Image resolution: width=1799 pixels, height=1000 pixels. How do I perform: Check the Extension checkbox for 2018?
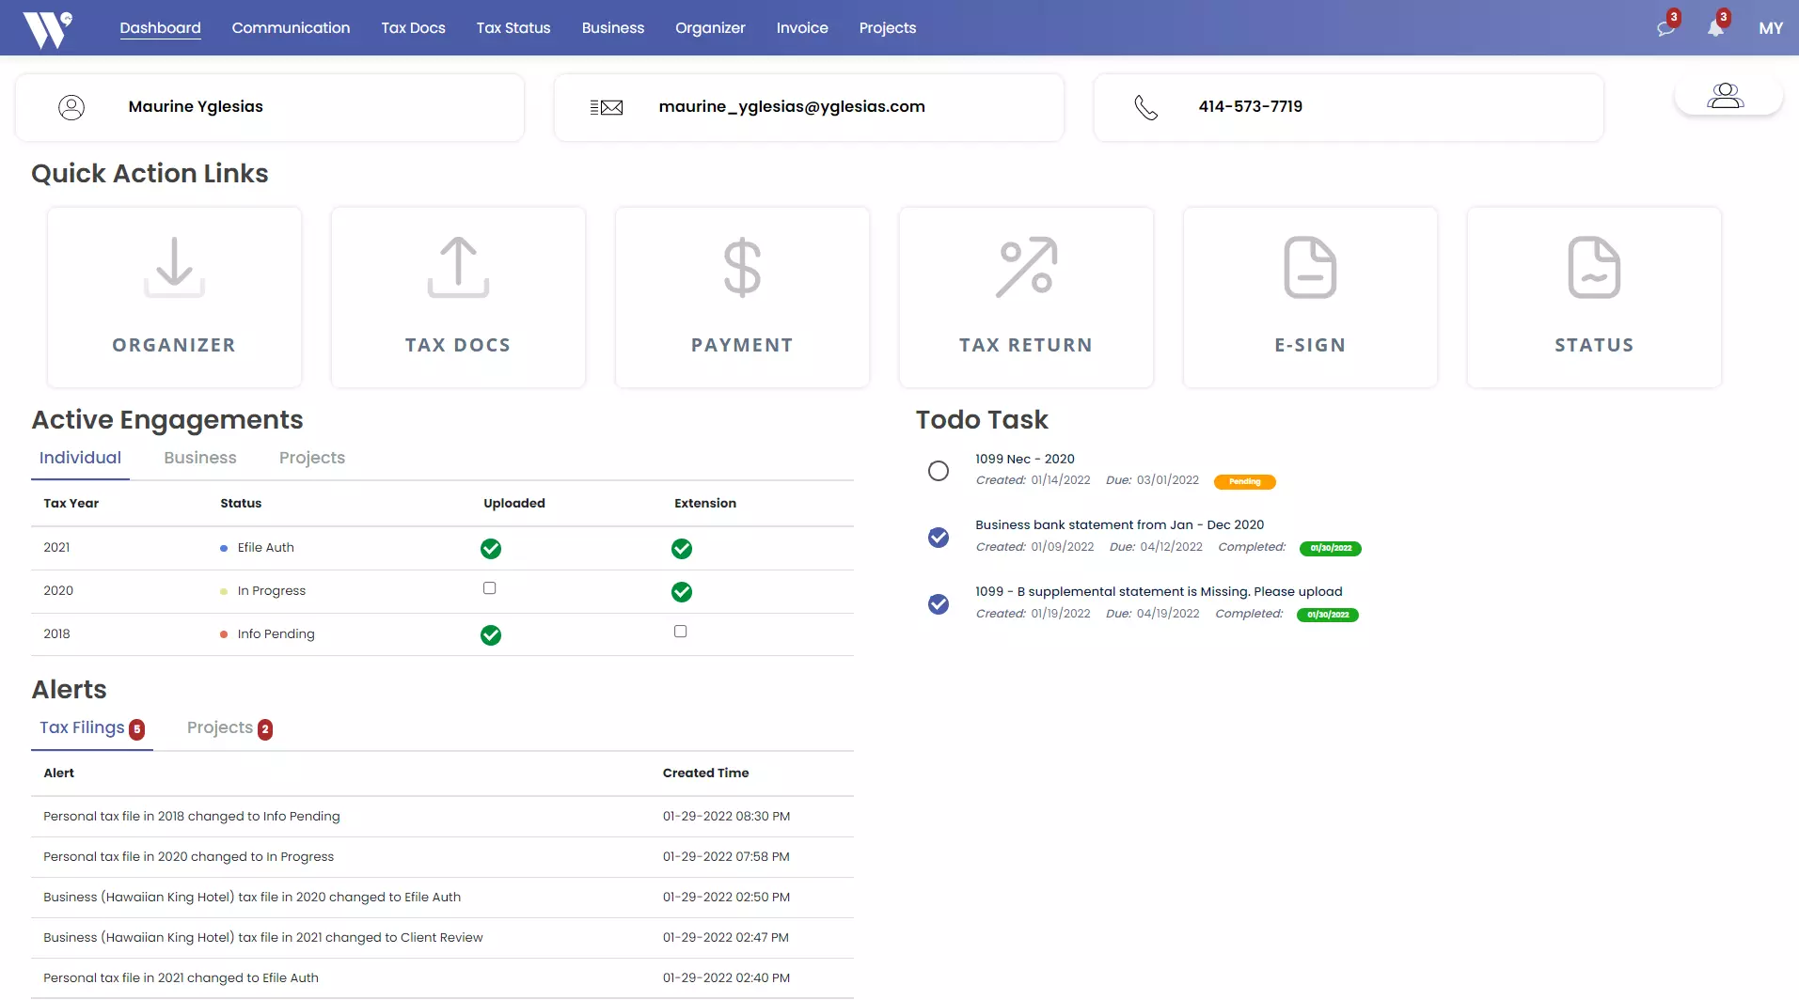click(x=680, y=632)
